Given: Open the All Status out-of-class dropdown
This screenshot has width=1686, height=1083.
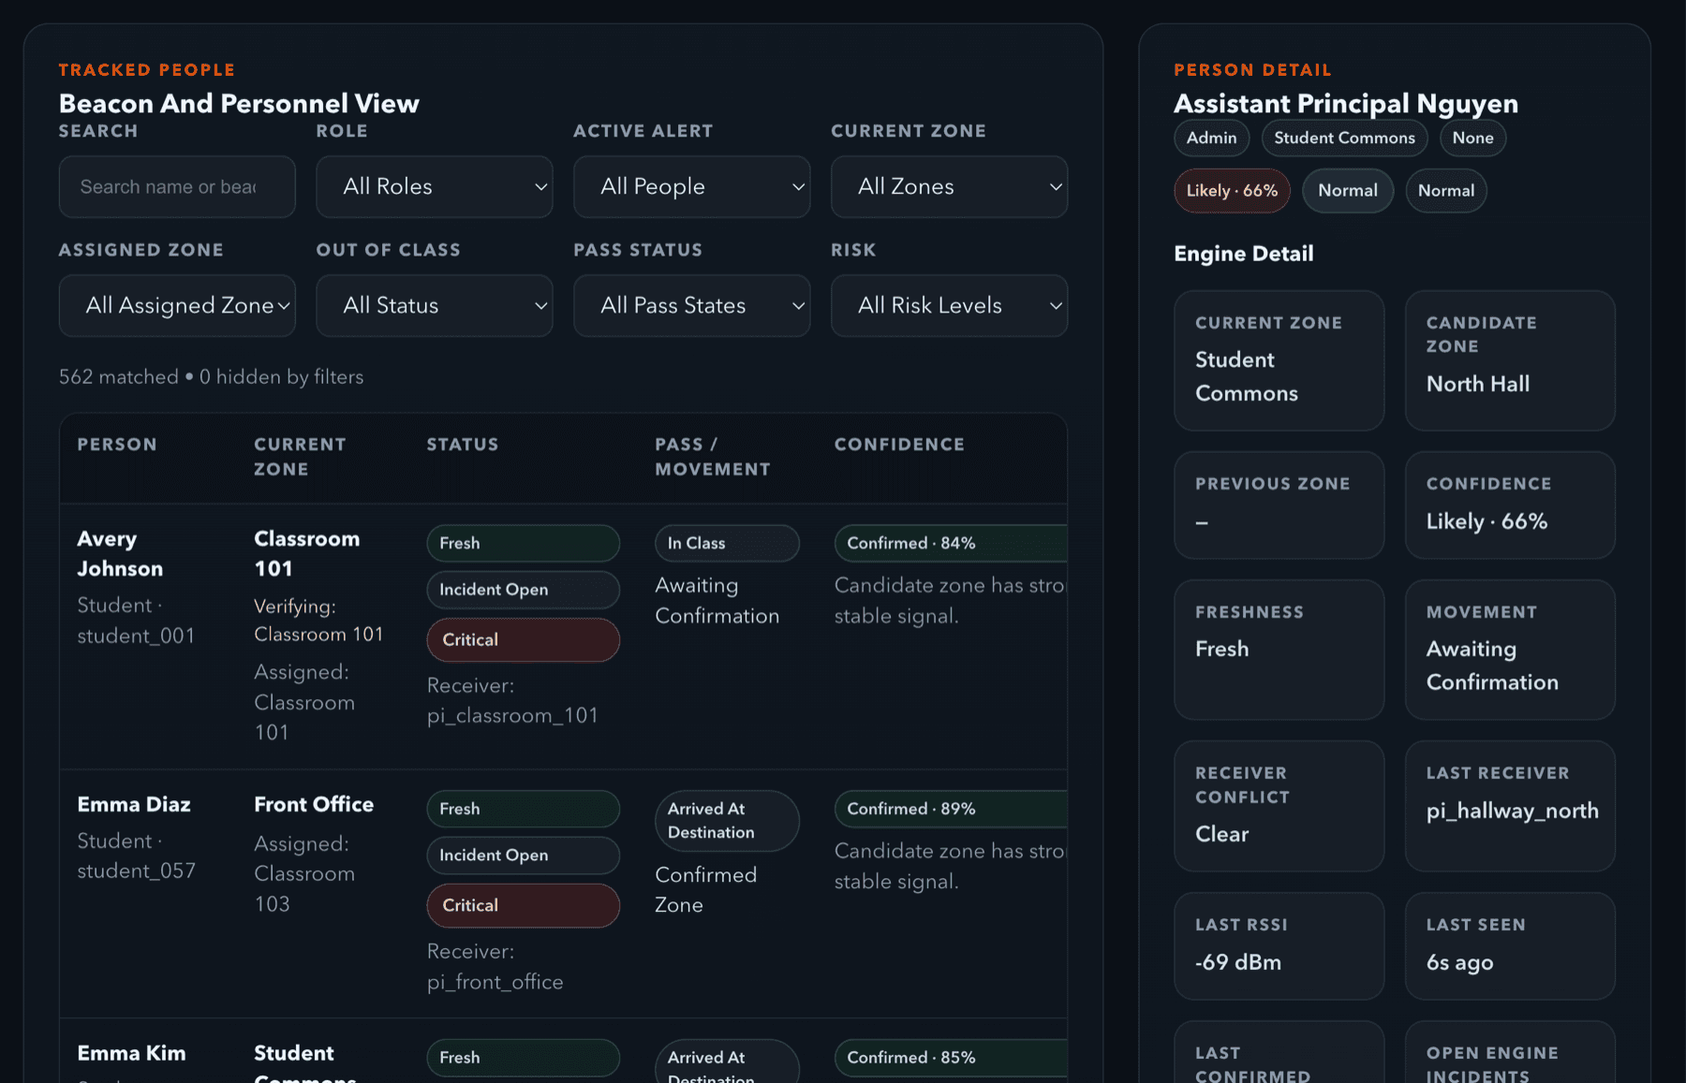Looking at the screenshot, I should (435, 306).
